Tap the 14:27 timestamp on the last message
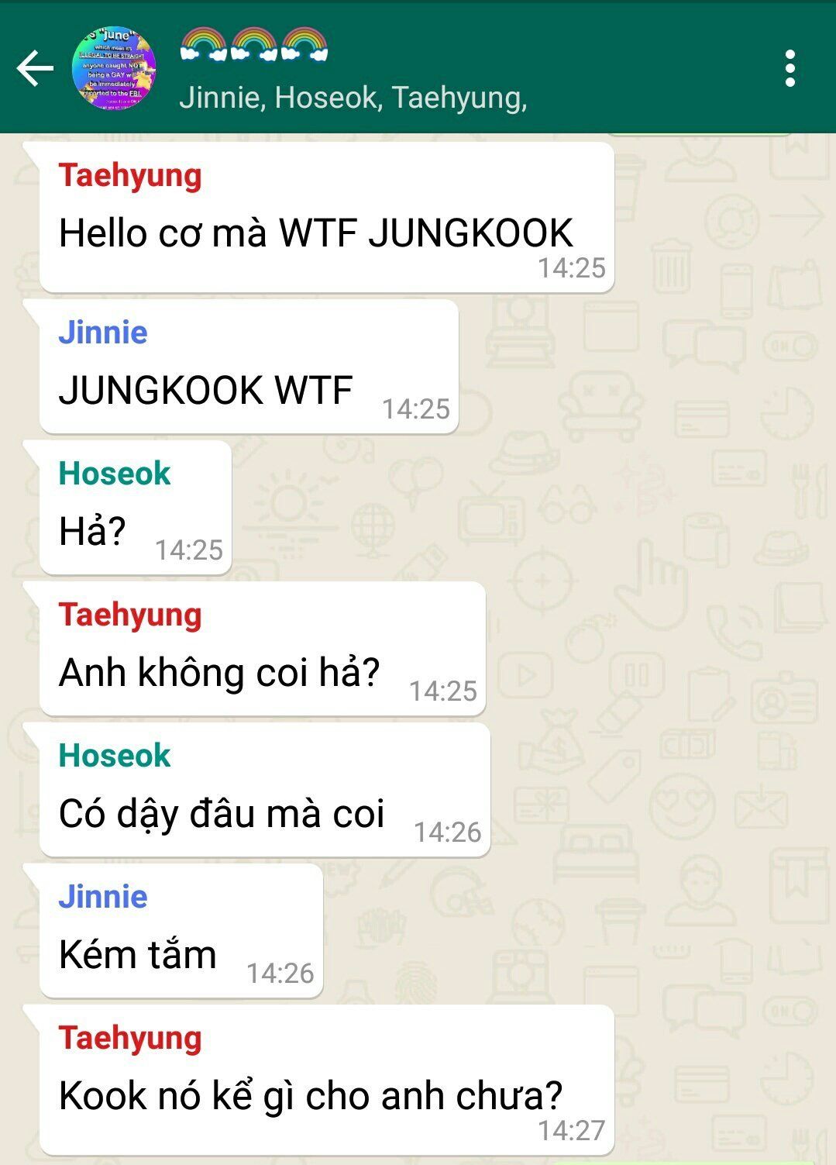The height and width of the screenshot is (1165, 836). click(572, 1131)
